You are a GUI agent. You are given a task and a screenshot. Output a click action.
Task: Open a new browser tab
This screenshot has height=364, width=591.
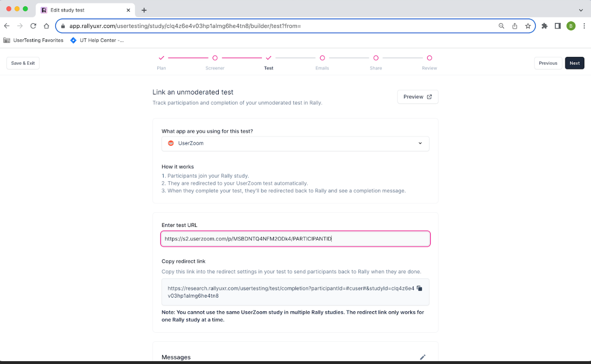coord(144,10)
